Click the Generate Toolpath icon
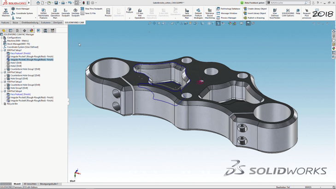The width and height of the screenshot is (336, 189). (65, 12)
